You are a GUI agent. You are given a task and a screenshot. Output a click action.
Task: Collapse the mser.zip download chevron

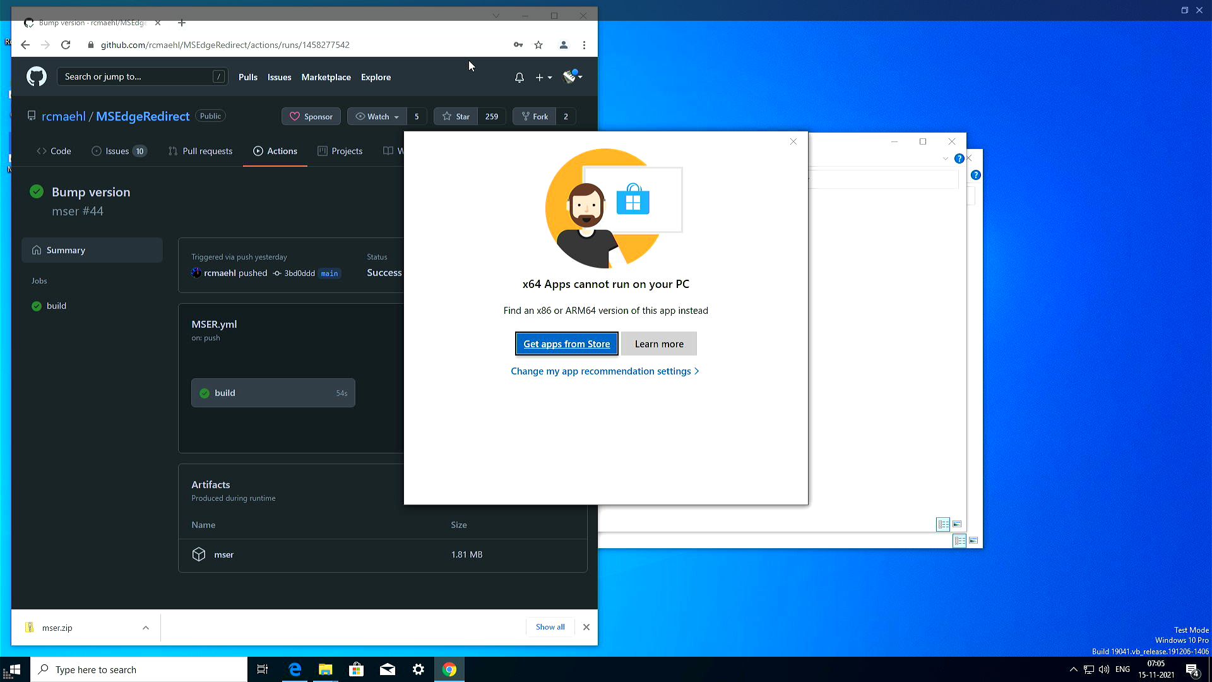tap(146, 627)
